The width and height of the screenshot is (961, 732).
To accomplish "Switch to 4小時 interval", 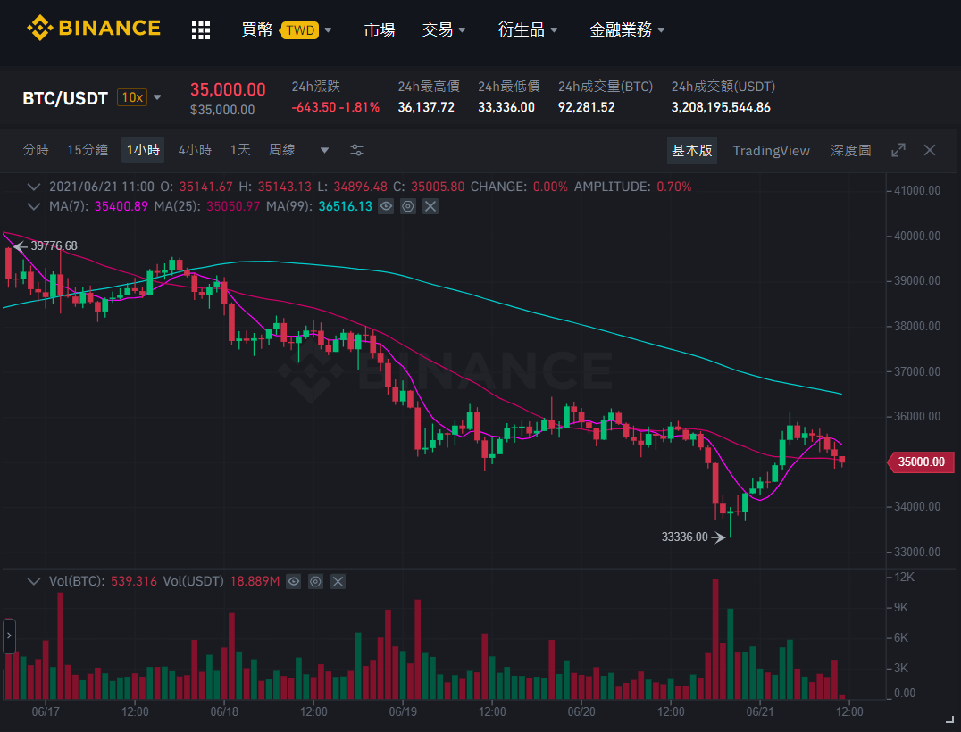I will pos(195,150).
